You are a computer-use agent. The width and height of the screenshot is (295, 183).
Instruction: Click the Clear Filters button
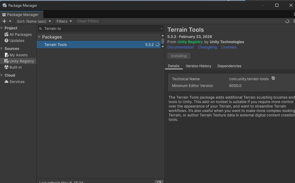pyautogui.click(x=88, y=21)
